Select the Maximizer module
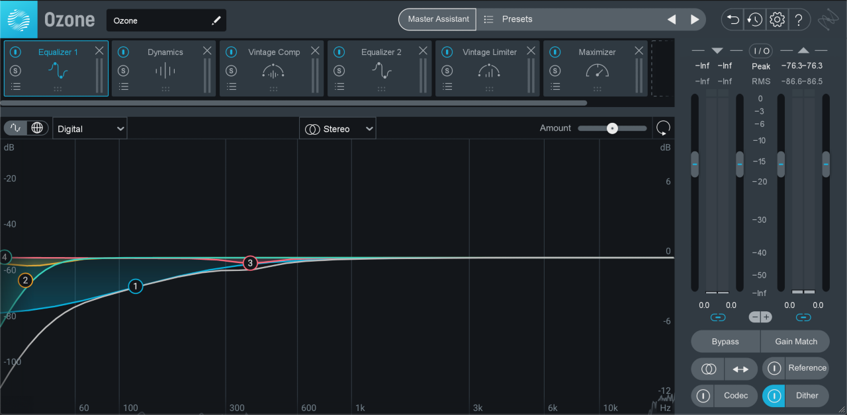Image resolution: width=847 pixels, height=415 pixels. click(x=596, y=69)
